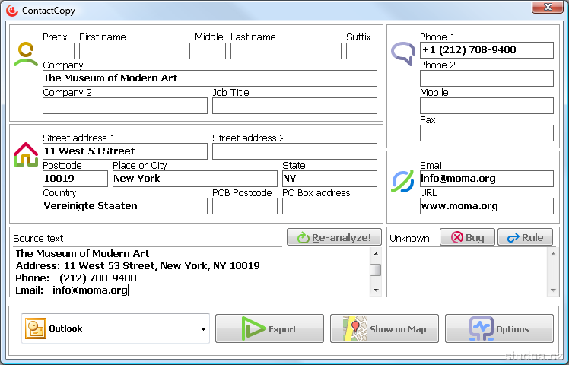Screen dimensions: 569x365
Task: Click the house address icon
Action: pyautogui.click(x=26, y=154)
